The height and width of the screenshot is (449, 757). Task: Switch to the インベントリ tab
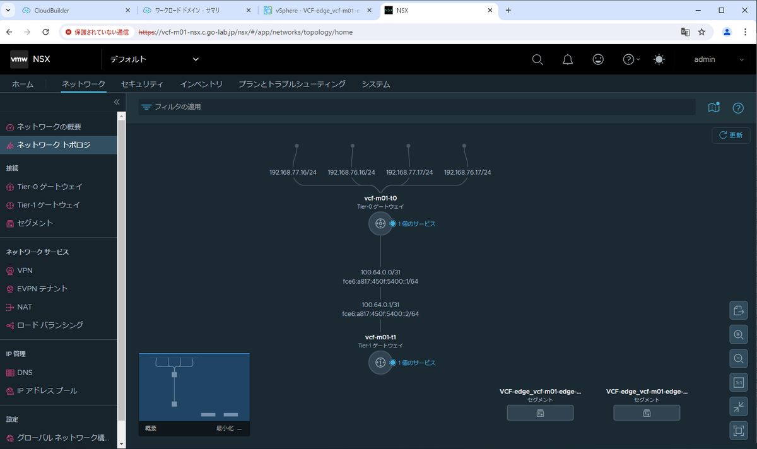click(201, 84)
